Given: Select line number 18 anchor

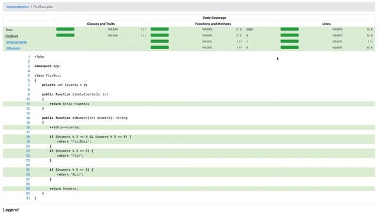Looking at the screenshot, I should 28,137.
